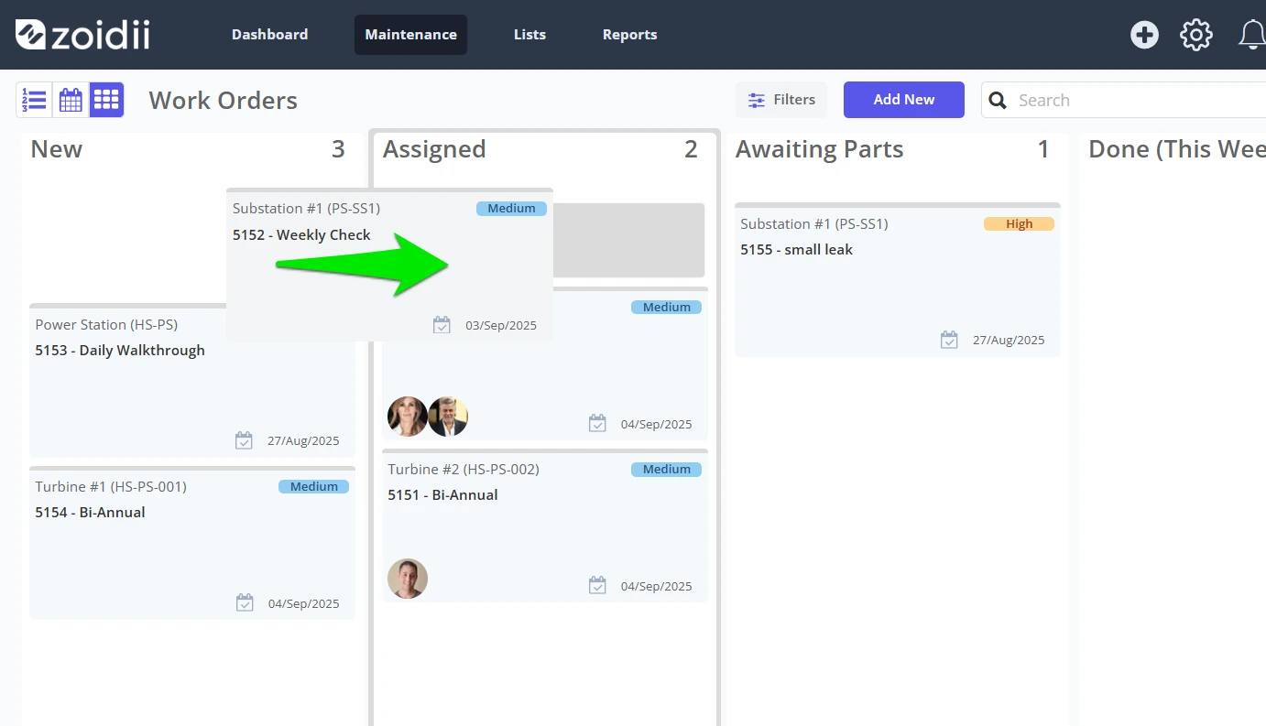Click the New column header
This screenshot has height=726, width=1266.
(57, 149)
